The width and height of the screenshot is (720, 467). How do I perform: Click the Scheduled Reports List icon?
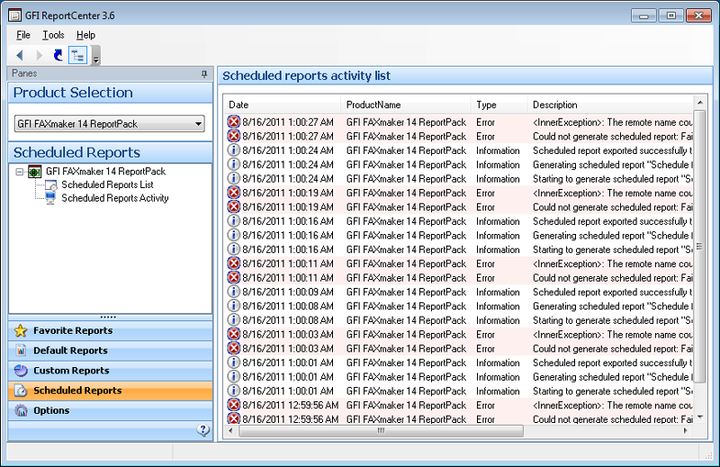coord(50,185)
